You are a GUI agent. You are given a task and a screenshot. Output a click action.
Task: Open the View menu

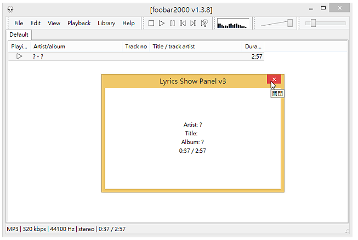[54, 23]
